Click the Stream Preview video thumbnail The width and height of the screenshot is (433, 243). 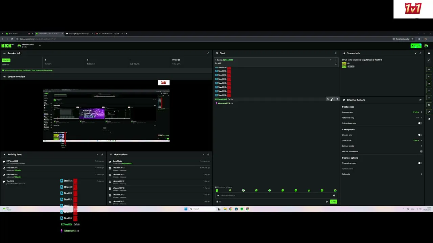pyautogui.click(x=106, y=115)
